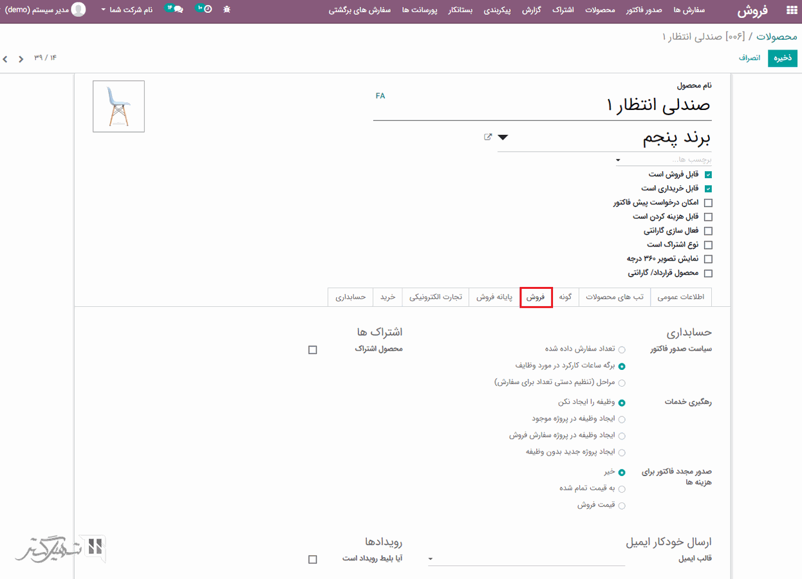802x579 pixels.
Task: Open the 'قالب ایمیل' email template dropdown
Action: click(x=431, y=559)
